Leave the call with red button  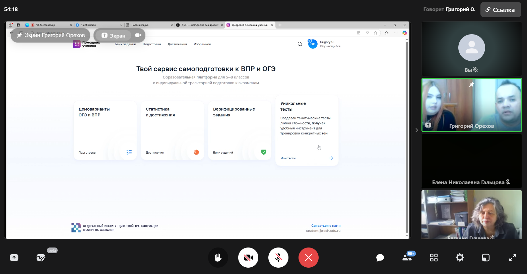point(309,258)
